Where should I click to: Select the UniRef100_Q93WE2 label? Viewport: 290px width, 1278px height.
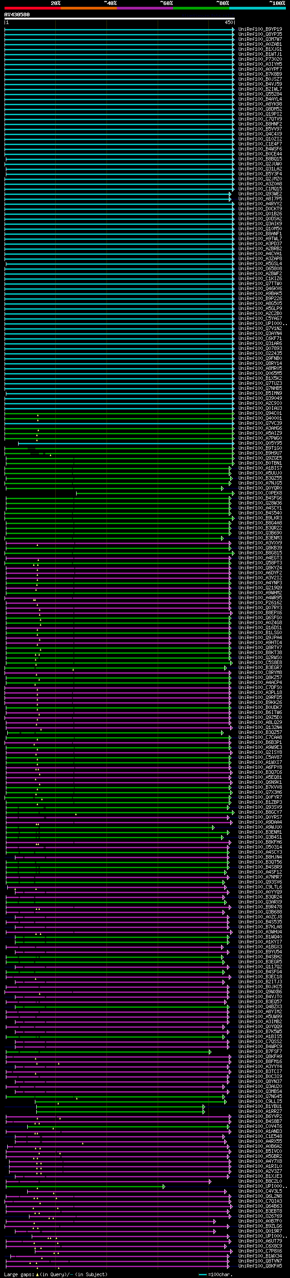pos(260,194)
